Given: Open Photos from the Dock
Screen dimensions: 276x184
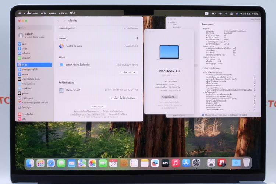Looking at the screenshot, I should (92, 163).
